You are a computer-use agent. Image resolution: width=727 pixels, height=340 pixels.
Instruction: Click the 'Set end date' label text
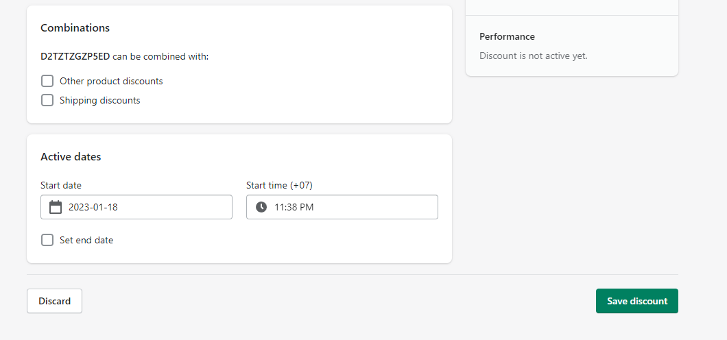coord(86,240)
